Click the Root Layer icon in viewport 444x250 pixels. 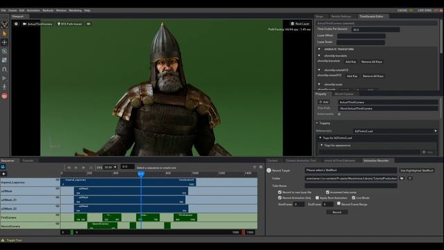point(293,24)
